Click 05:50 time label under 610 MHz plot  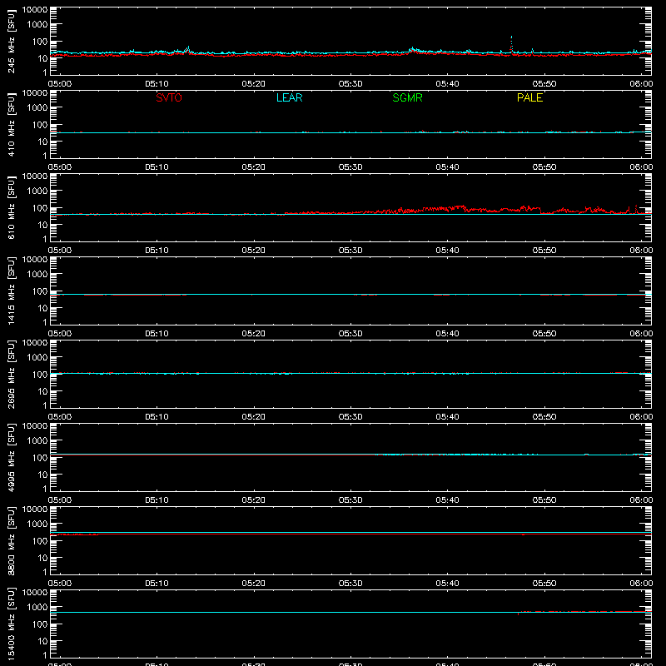pyautogui.click(x=544, y=251)
